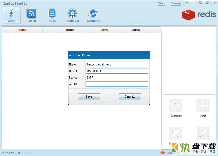This screenshot has height=156, width=218.
Task: Click the Add connection plus icon
Action: click(203, 106)
